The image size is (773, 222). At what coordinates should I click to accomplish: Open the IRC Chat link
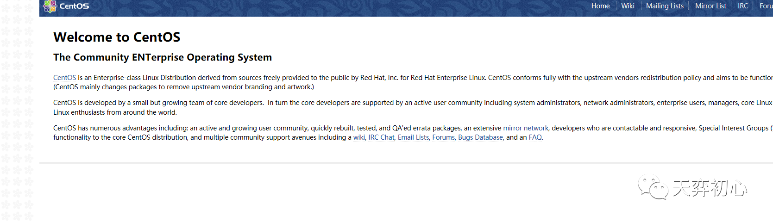[x=381, y=137]
